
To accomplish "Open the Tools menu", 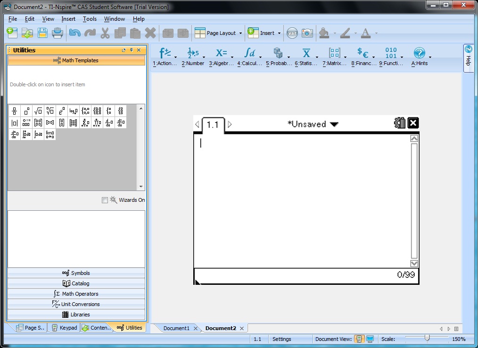I will pyautogui.click(x=90, y=19).
